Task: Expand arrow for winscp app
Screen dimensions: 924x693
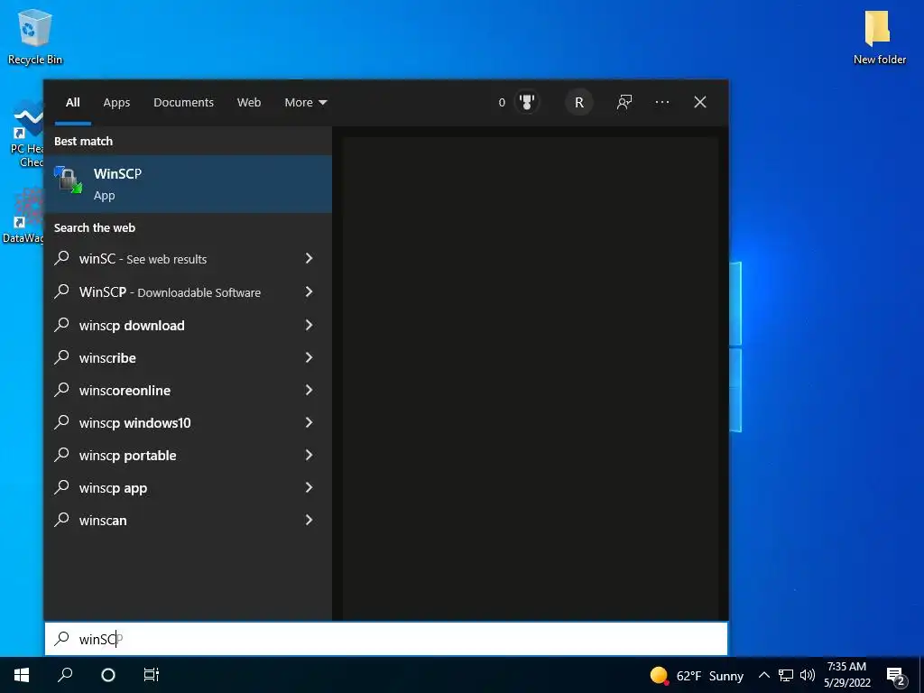Action: point(309,486)
